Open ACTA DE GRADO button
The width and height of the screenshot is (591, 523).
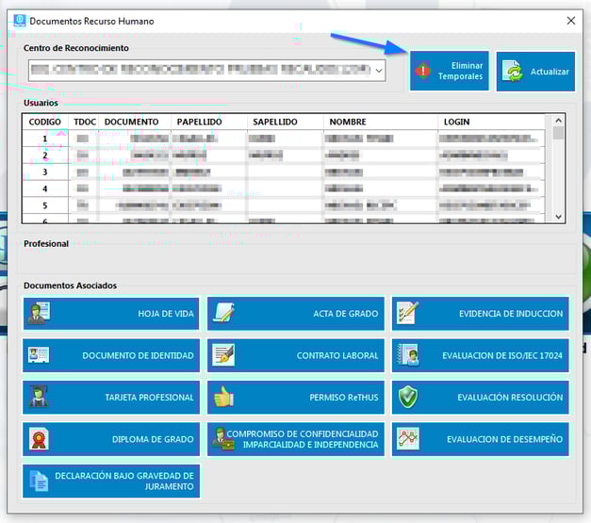point(296,313)
